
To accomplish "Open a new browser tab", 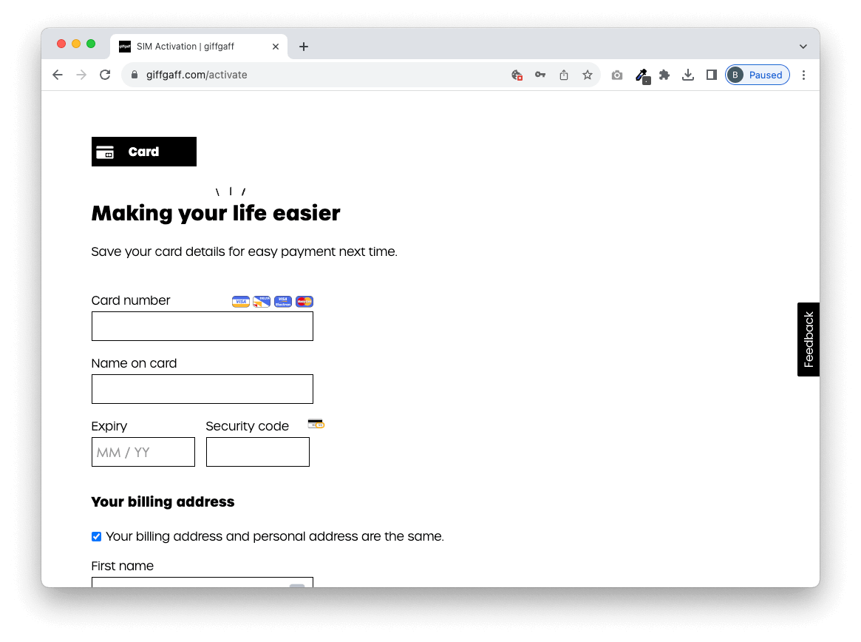I will tap(304, 47).
